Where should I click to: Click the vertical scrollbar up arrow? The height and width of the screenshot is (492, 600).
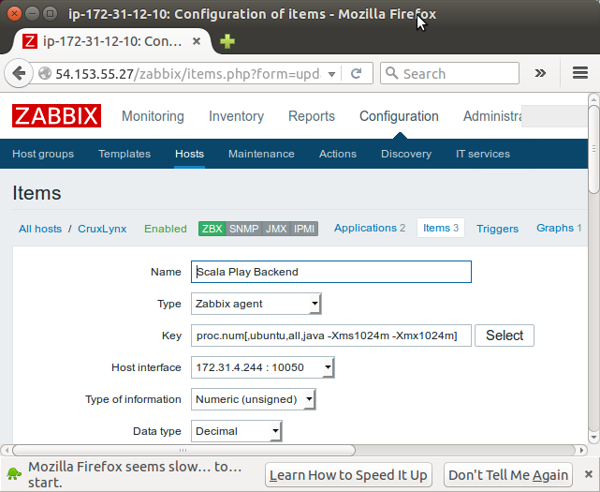pos(593,99)
